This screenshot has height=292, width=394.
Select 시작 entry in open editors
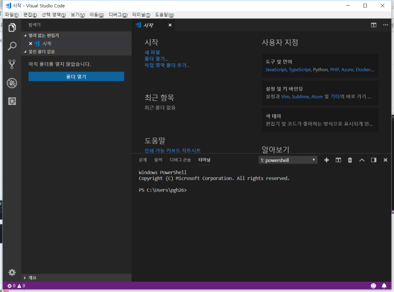pyautogui.click(x=76, y=43)
